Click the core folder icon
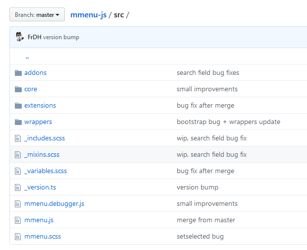This screenshot has width=307, height=250. pos(18,89)
